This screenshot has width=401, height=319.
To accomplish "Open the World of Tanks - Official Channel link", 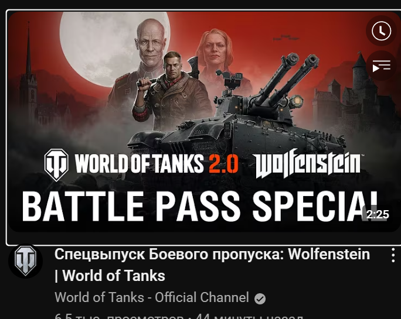I will pos(152,297).
